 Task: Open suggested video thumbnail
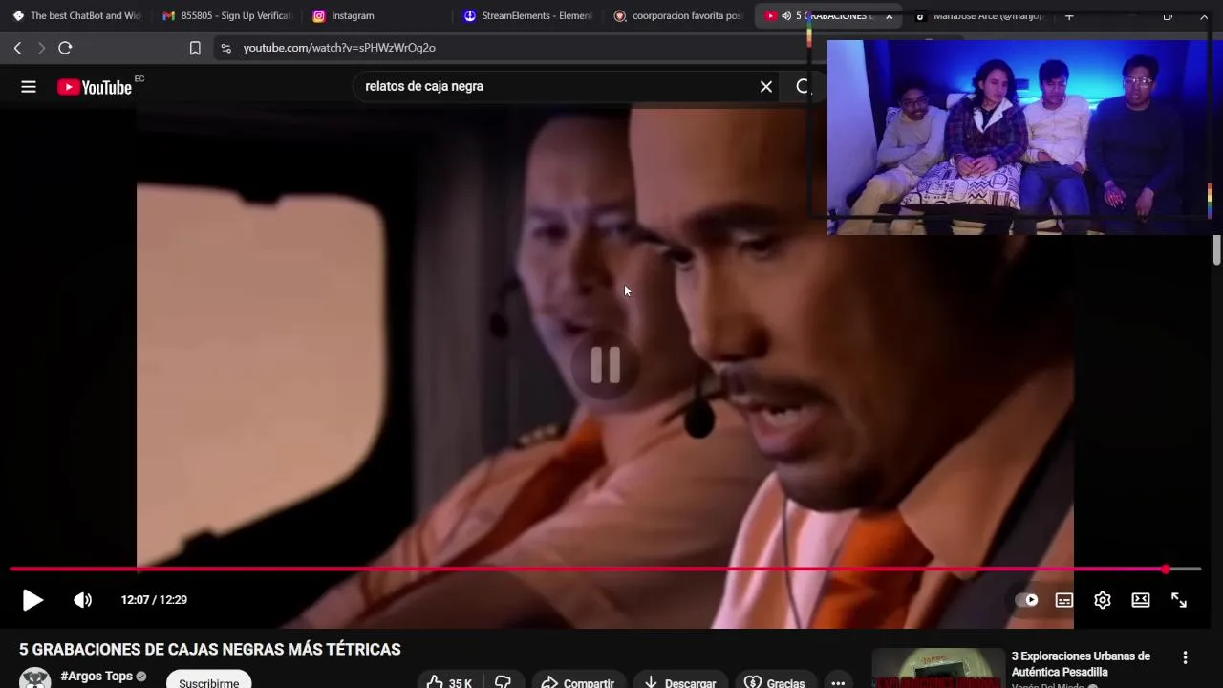pyautogui.click(x=938, y=669)
